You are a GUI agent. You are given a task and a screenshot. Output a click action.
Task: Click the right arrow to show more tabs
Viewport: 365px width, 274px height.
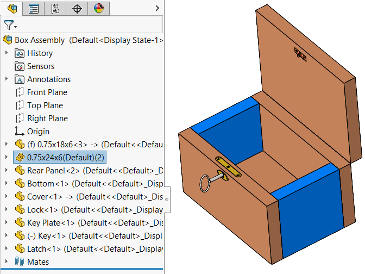[x=157, y=8]
